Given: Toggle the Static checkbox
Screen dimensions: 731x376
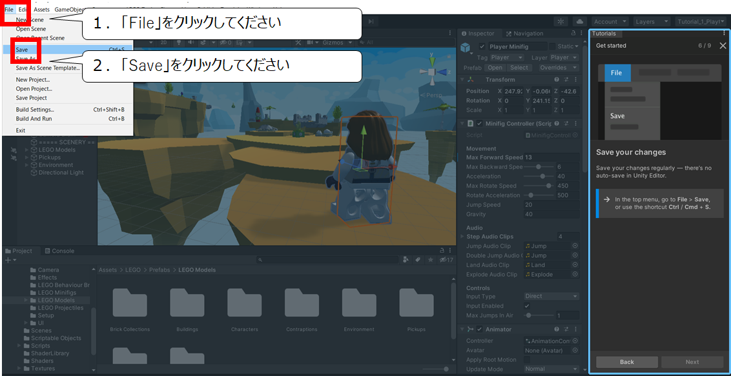Looking at the screenshot, I should pyautogui.click(x=552, y=46).
